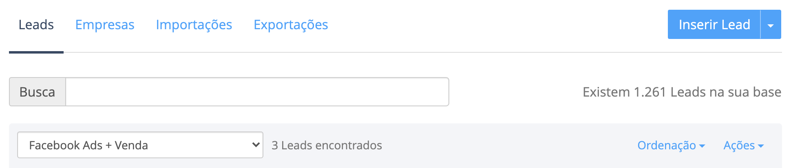Click the word 'Venda' in the segmentation select
791x168 pixels.
131,145
